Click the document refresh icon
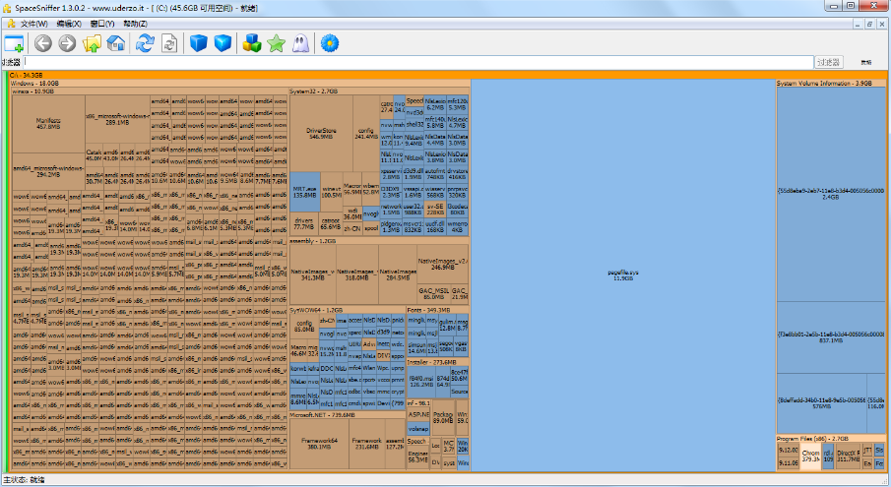 169,43
